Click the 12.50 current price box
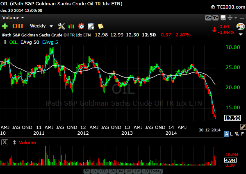246x174 pixels. pos(232,118)
